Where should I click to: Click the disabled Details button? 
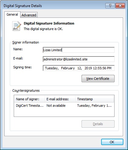coord(98,124)
